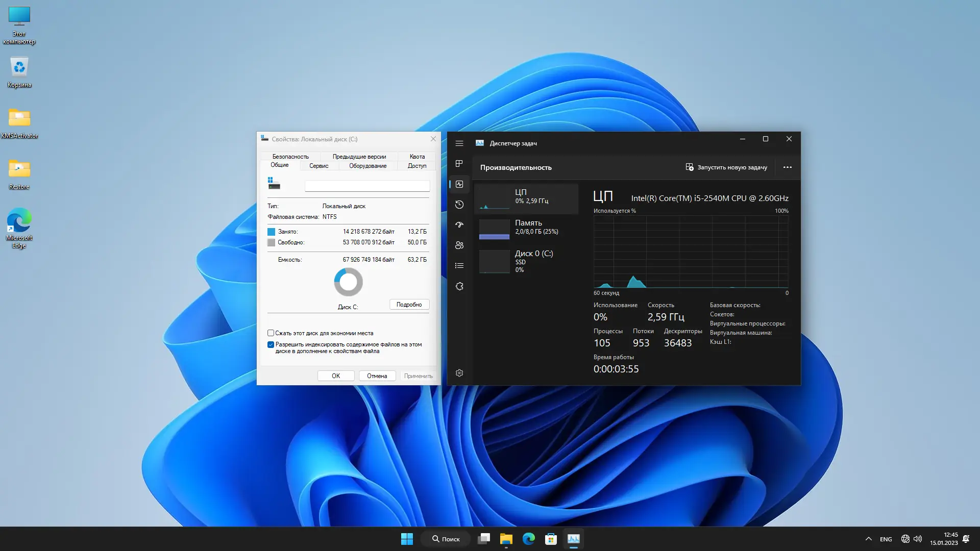Uncheck allow indexing files on drive
This screenshot has height=551, width=980.
pos(271,345)
